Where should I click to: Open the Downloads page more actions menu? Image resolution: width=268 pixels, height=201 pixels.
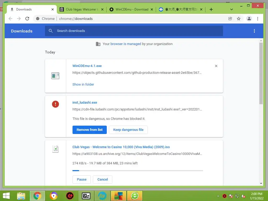tap(254, 31)
